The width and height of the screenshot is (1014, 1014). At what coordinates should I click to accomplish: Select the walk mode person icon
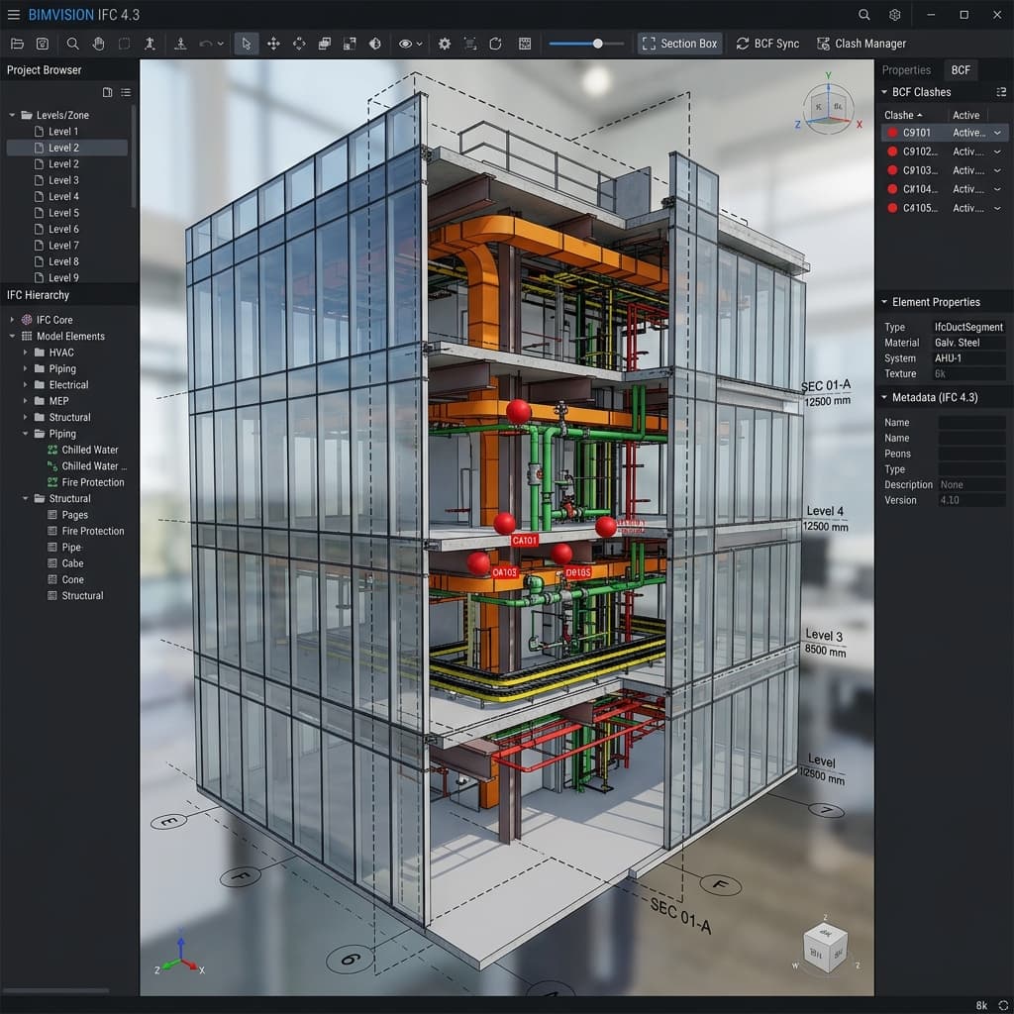(151, 44)
